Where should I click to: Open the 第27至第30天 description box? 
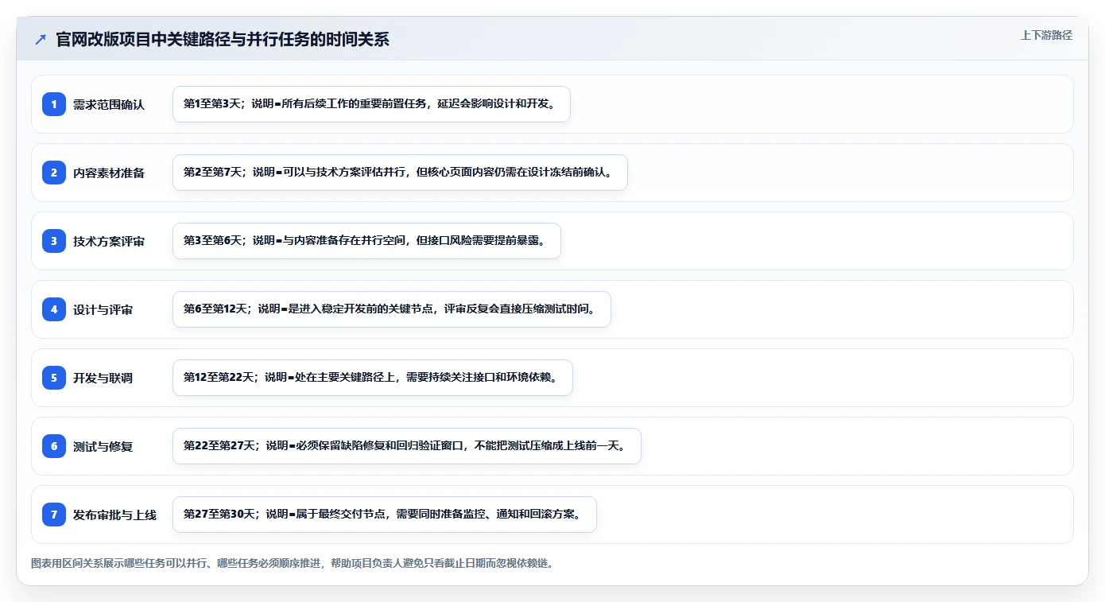[x=384, y=515]
